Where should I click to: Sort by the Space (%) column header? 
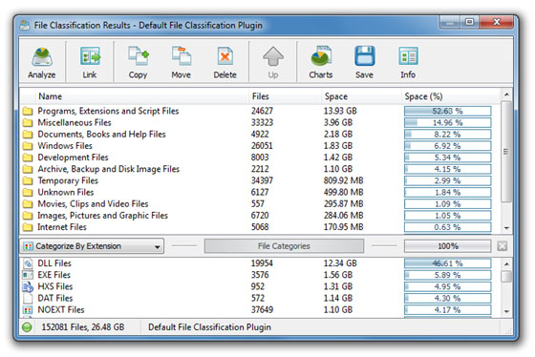(x=423, y=96)
